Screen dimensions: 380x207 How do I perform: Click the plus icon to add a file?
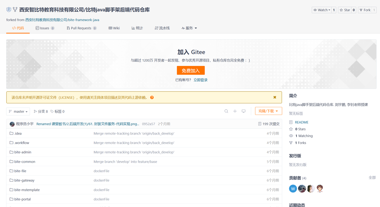point(235,111)
